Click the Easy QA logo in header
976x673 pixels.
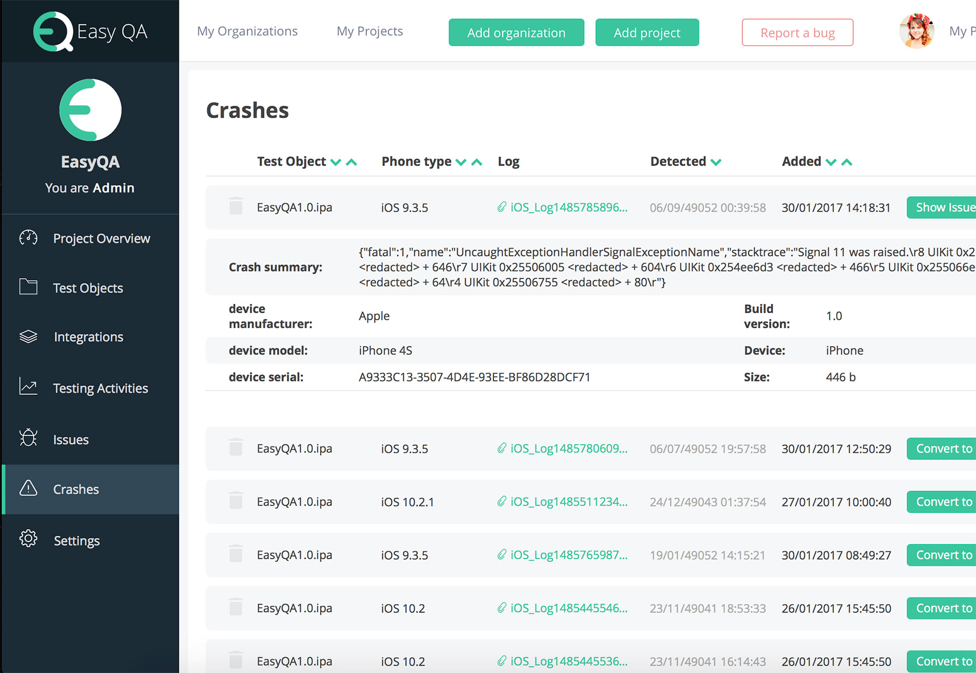click(x=90, y=32)
